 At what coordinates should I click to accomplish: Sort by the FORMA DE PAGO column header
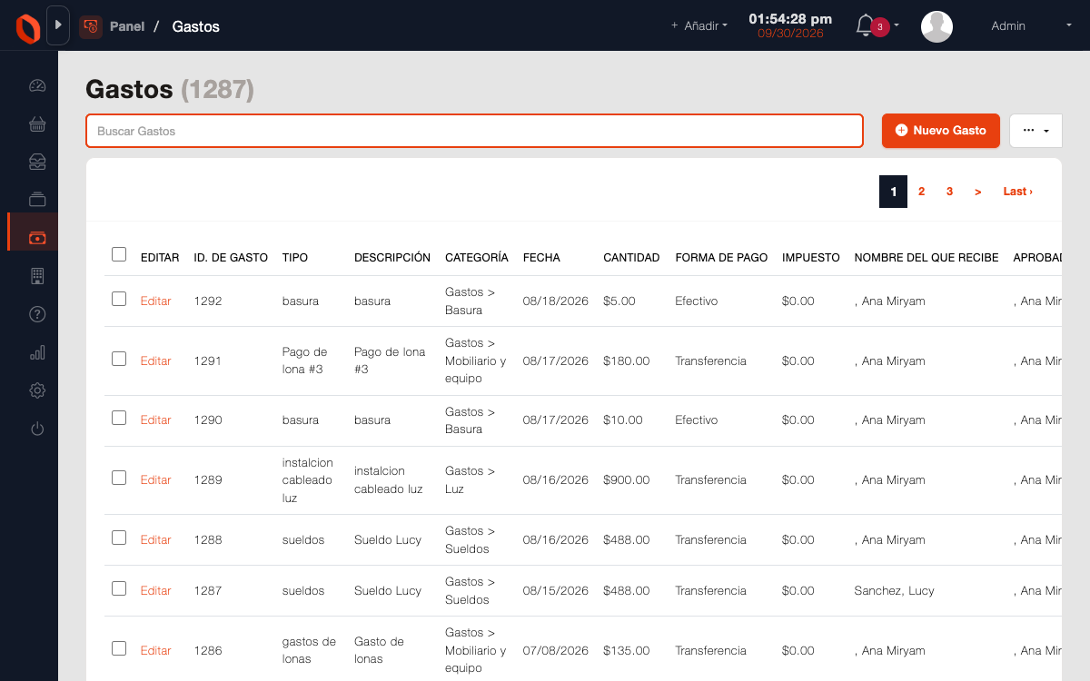(x=721, y=258)
